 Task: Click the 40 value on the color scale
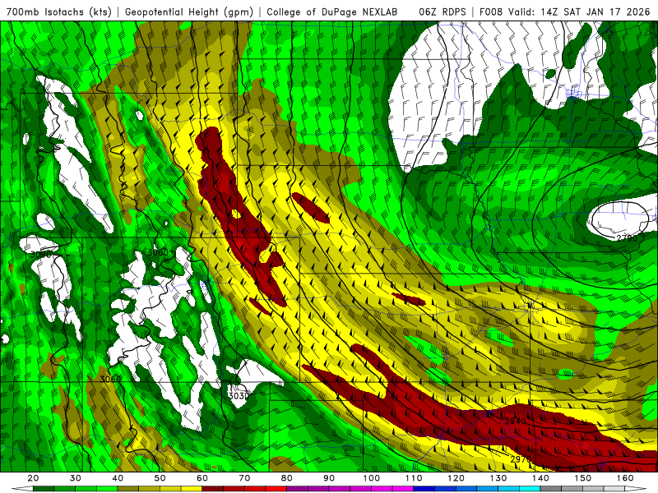pos(118,478)
